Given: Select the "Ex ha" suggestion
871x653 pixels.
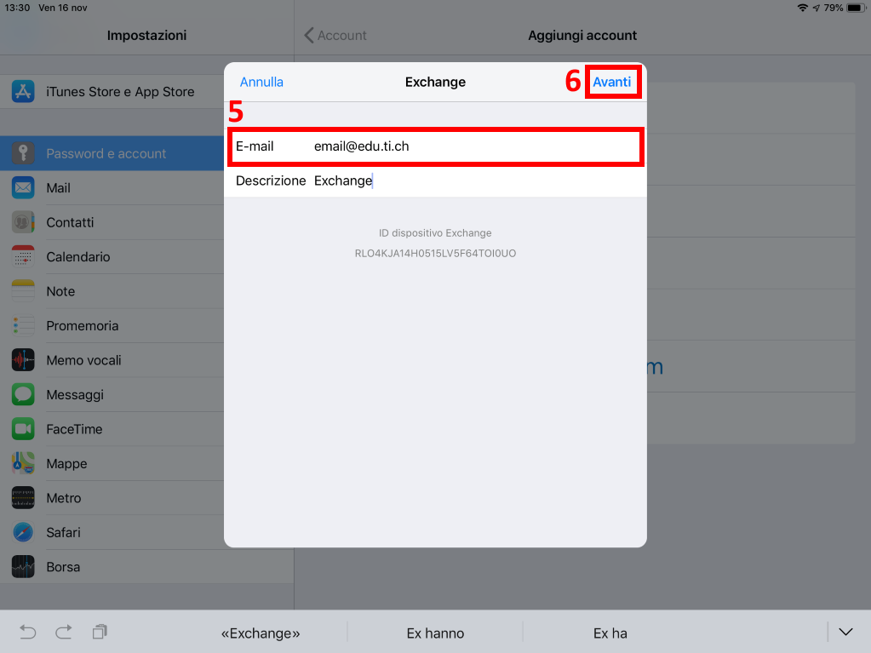Looking at the screenshot, I should click(610, 633).
